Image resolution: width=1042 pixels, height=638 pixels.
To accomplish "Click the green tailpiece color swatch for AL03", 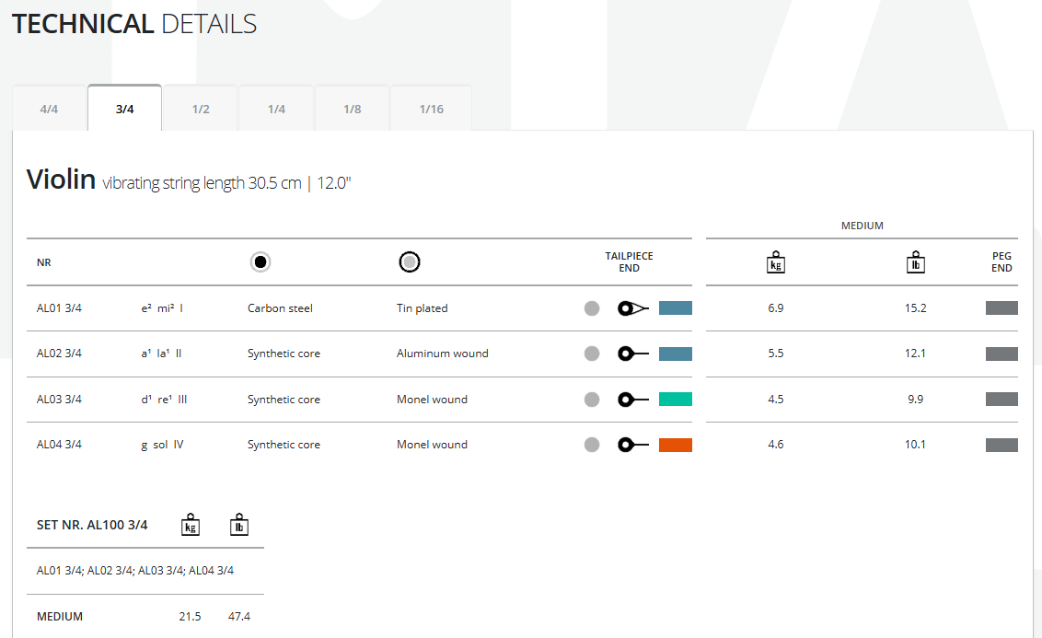I will pyautogui.click(x=675, y=399).
